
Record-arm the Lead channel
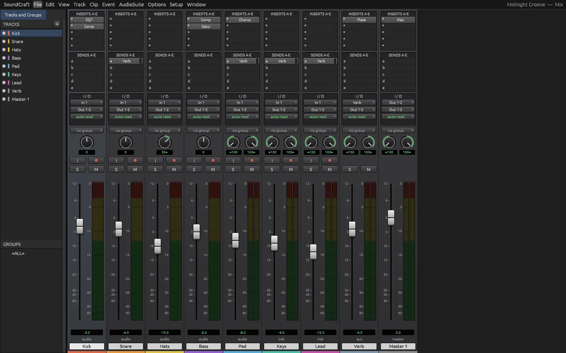(x=330, y=160)
